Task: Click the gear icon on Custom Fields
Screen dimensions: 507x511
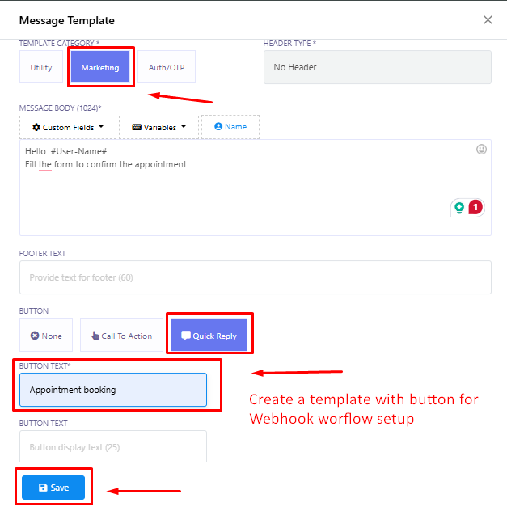Action: 36,127
